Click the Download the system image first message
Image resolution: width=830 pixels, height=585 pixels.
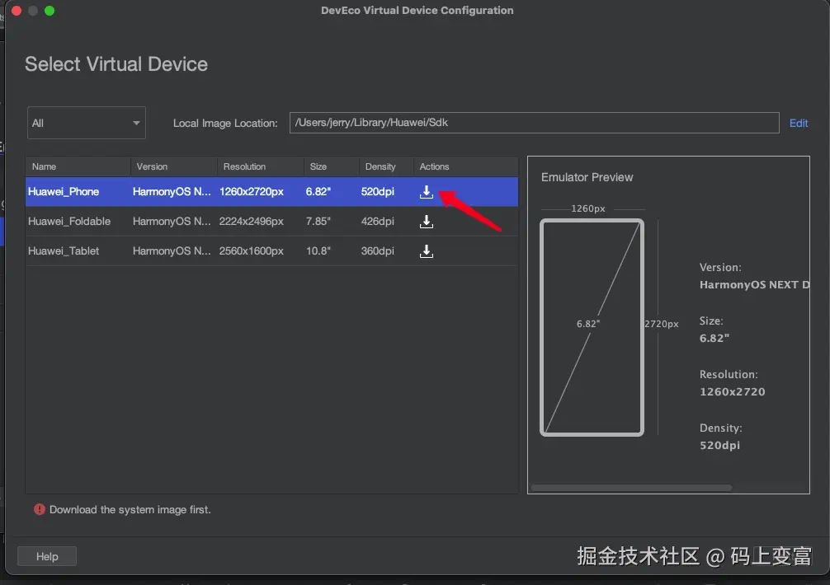[130, 510]
